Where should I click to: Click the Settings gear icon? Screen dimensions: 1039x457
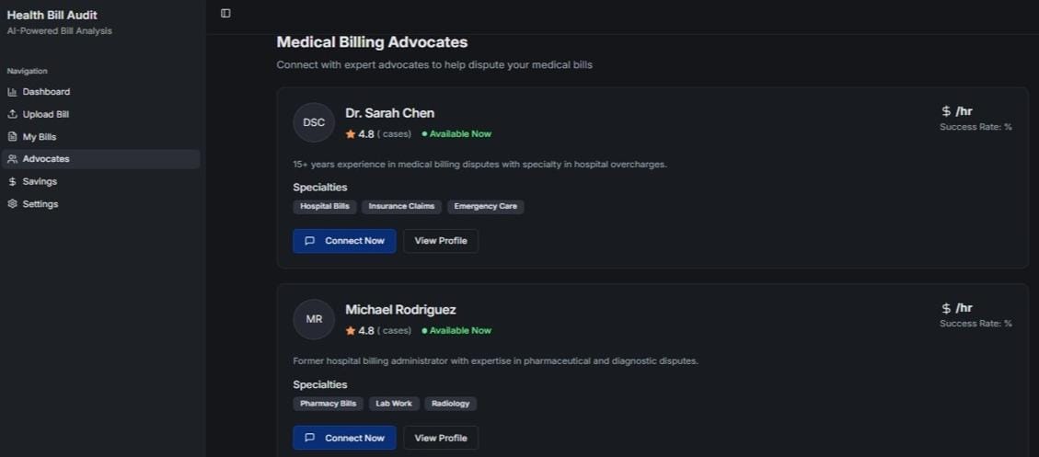point(12,204)
